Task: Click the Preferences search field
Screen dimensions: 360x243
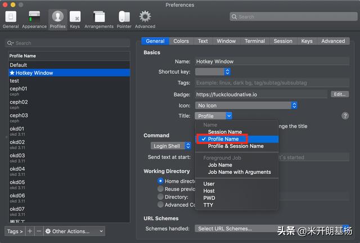Action: [294, 16]
